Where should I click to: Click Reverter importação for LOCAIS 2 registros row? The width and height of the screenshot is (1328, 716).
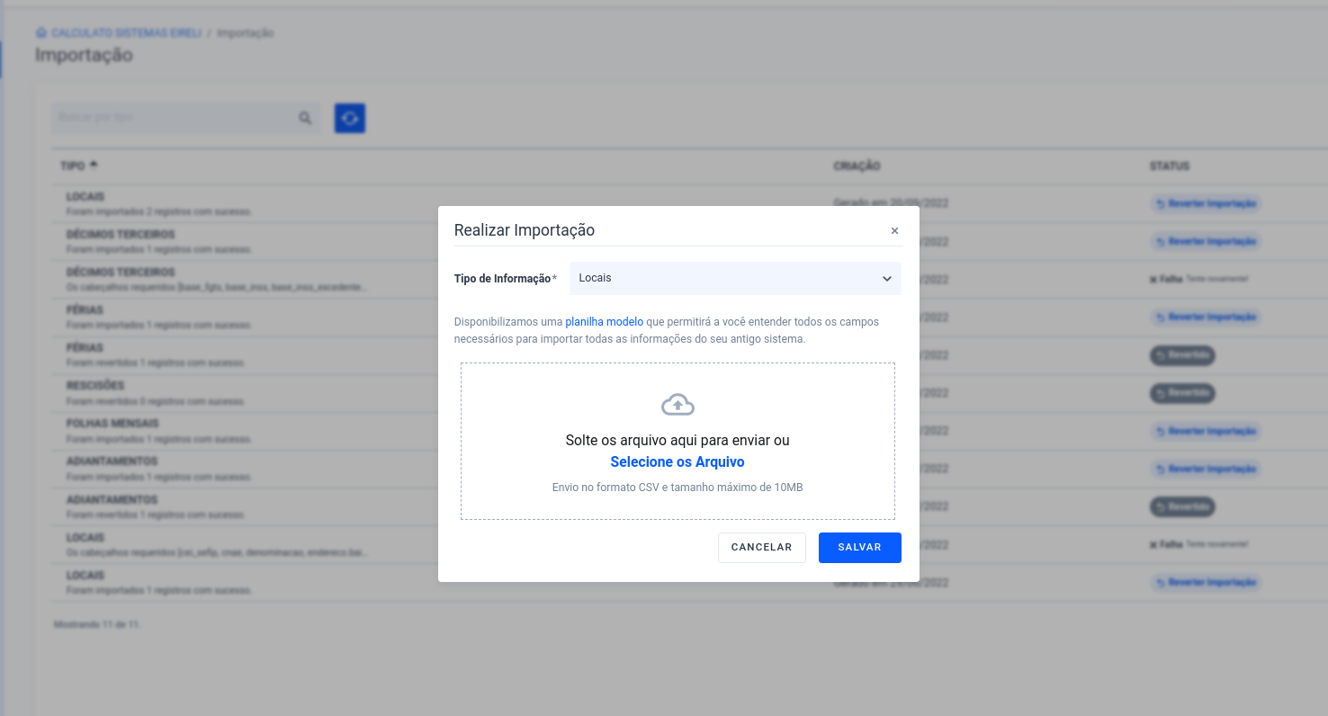click(1206, 203)
